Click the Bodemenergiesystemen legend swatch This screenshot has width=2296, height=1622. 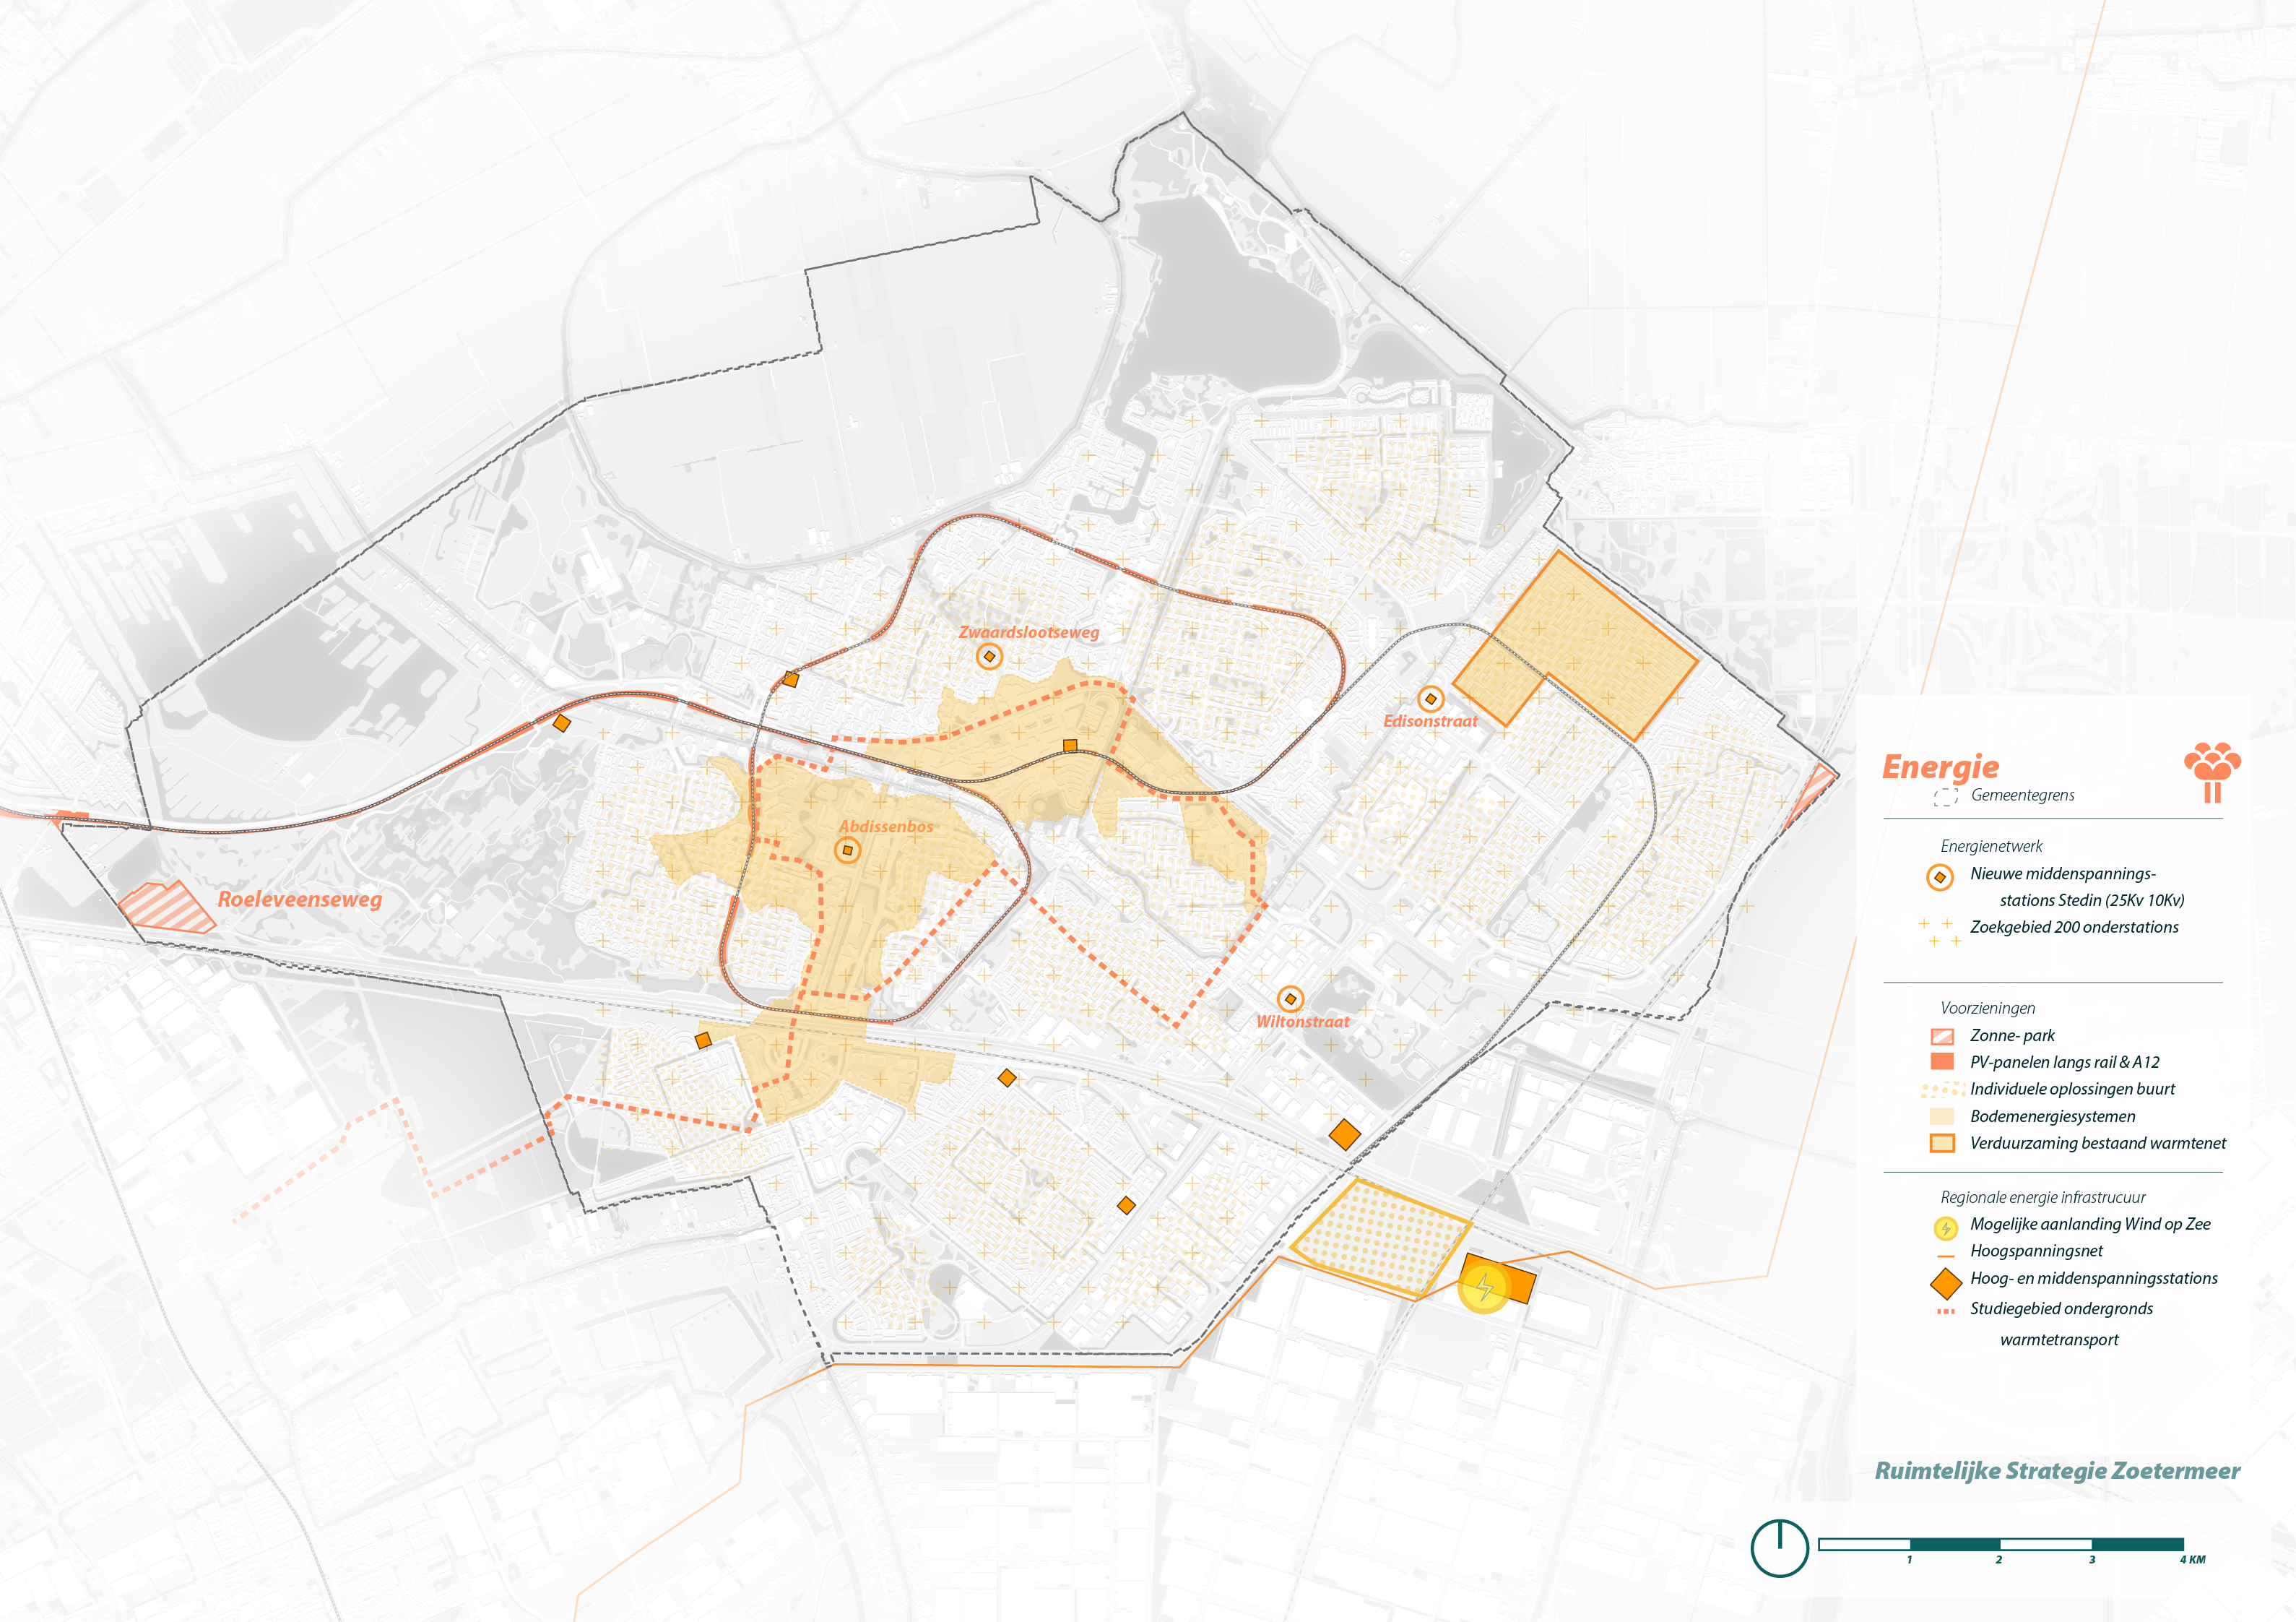point(1942,1117)
